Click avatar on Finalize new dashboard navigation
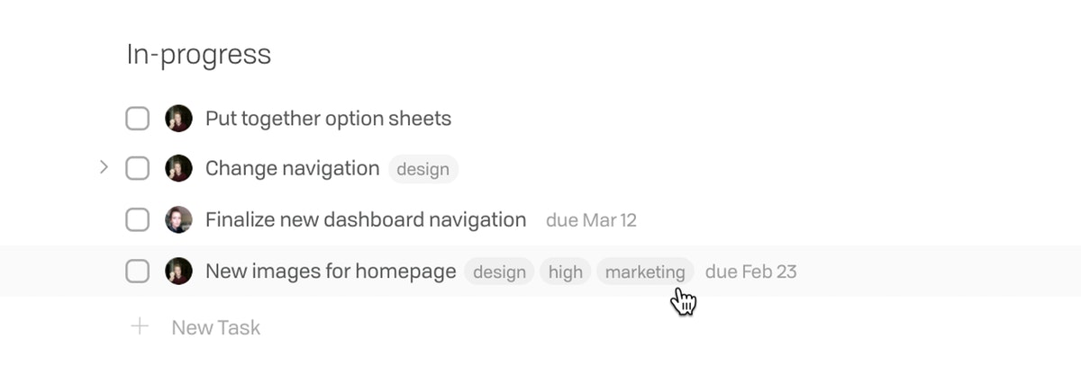This screenshot has width=1081, height=374. pos(178,219)
